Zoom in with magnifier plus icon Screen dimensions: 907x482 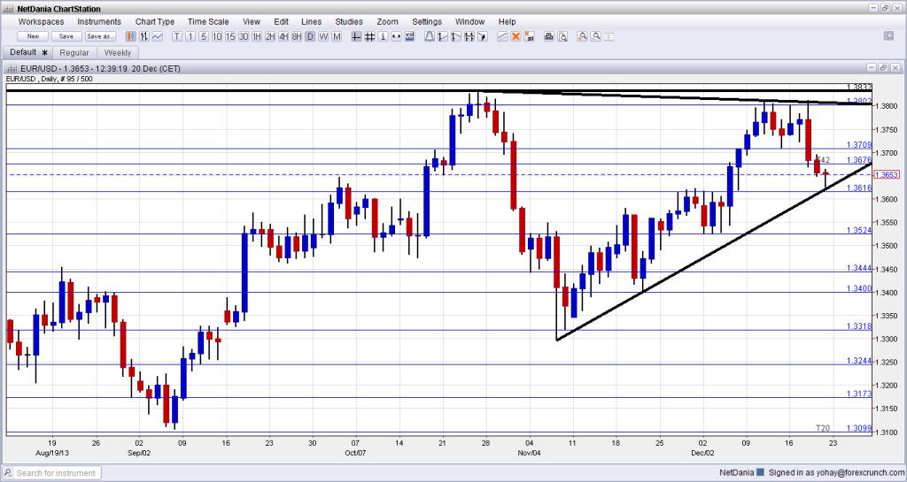(583, 36)
